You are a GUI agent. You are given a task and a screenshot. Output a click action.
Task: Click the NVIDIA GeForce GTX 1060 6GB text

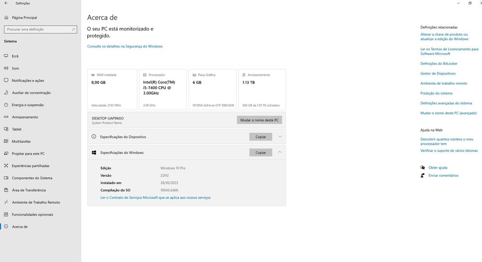tap(213, 105)
